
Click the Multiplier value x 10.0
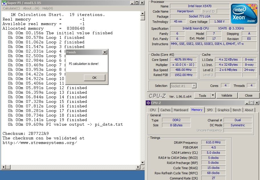point(183,65)
